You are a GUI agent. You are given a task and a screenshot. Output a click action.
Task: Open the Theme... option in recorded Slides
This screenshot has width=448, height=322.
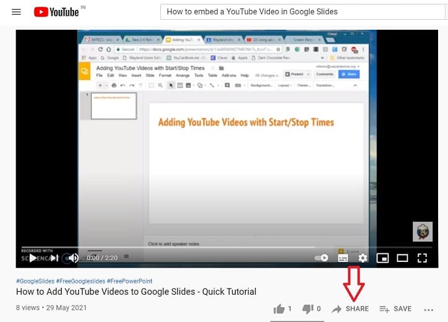pyautogui.click(x=303, y=85)
